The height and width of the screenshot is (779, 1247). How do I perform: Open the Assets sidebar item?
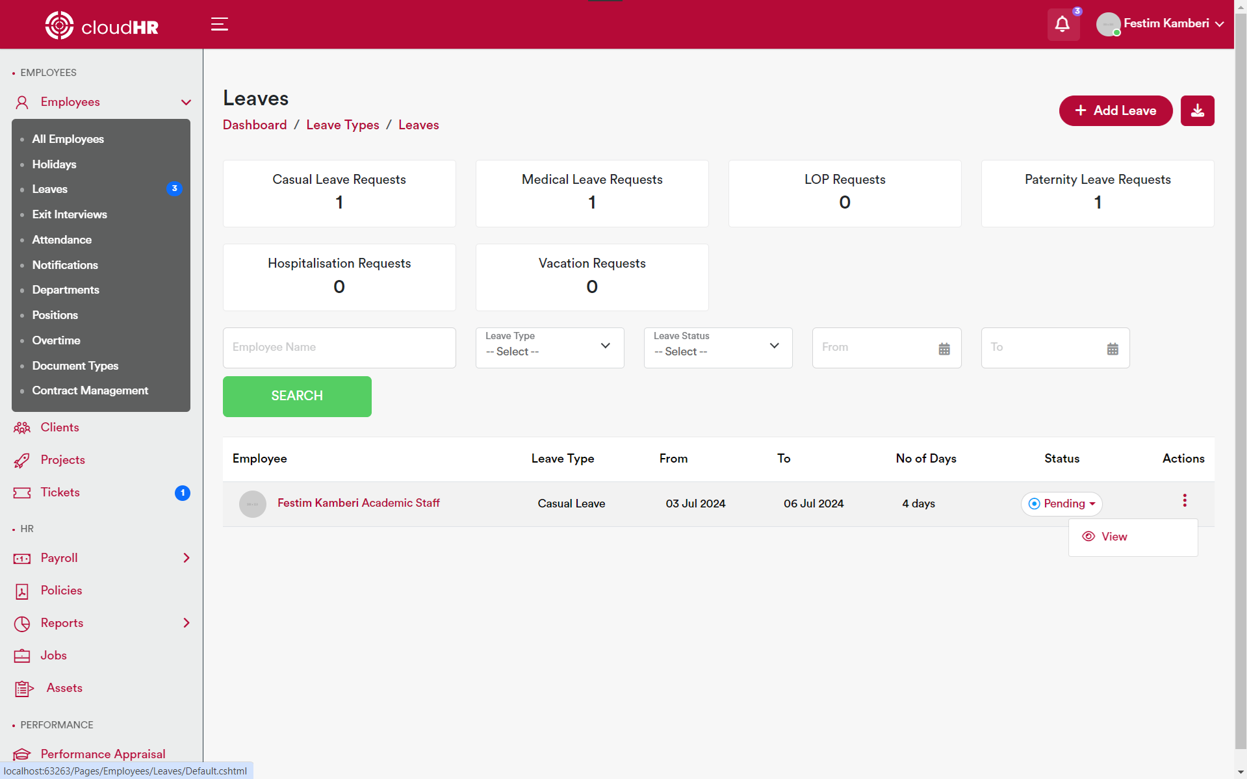64,688
